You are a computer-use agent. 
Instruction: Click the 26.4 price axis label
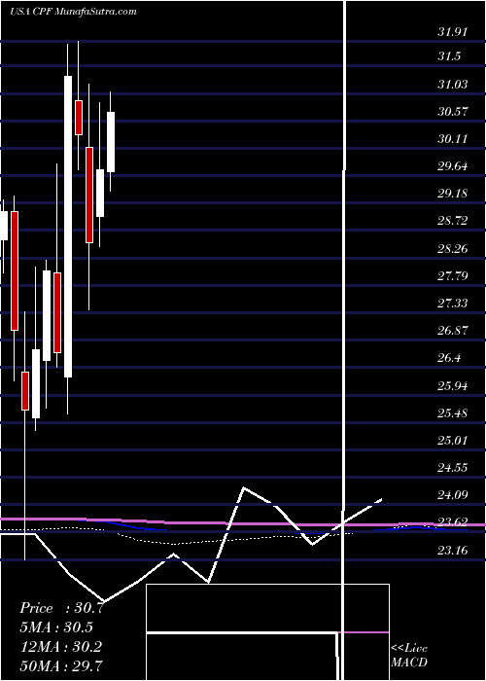[449, 358]
